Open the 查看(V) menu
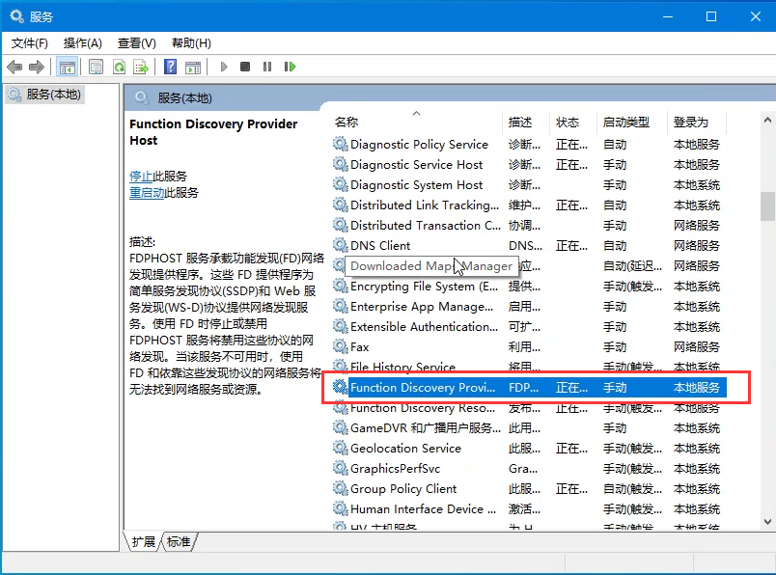The height and width of the screenshot is (575, 776). click(137, 43)
